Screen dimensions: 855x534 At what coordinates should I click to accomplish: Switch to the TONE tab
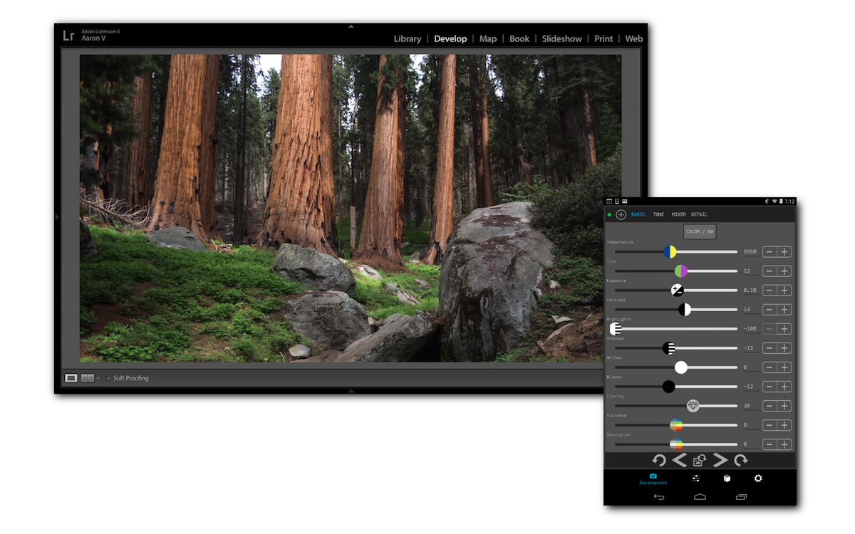click(x=658, y=214)
